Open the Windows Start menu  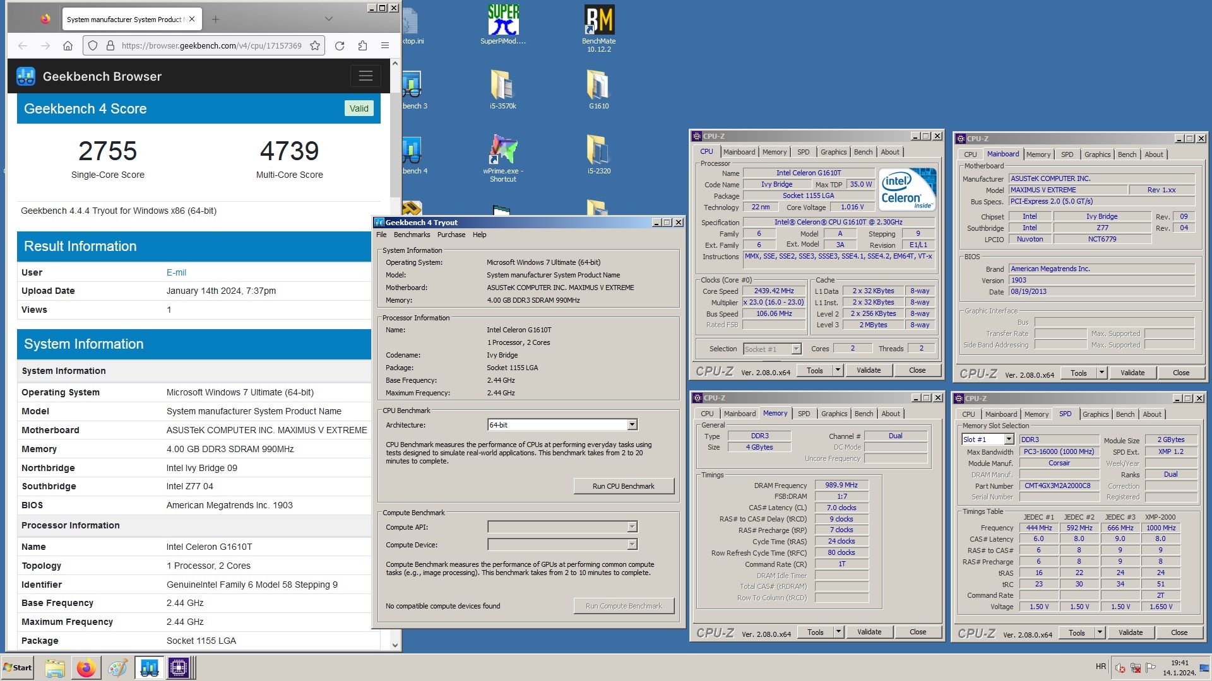coord(18,668)
